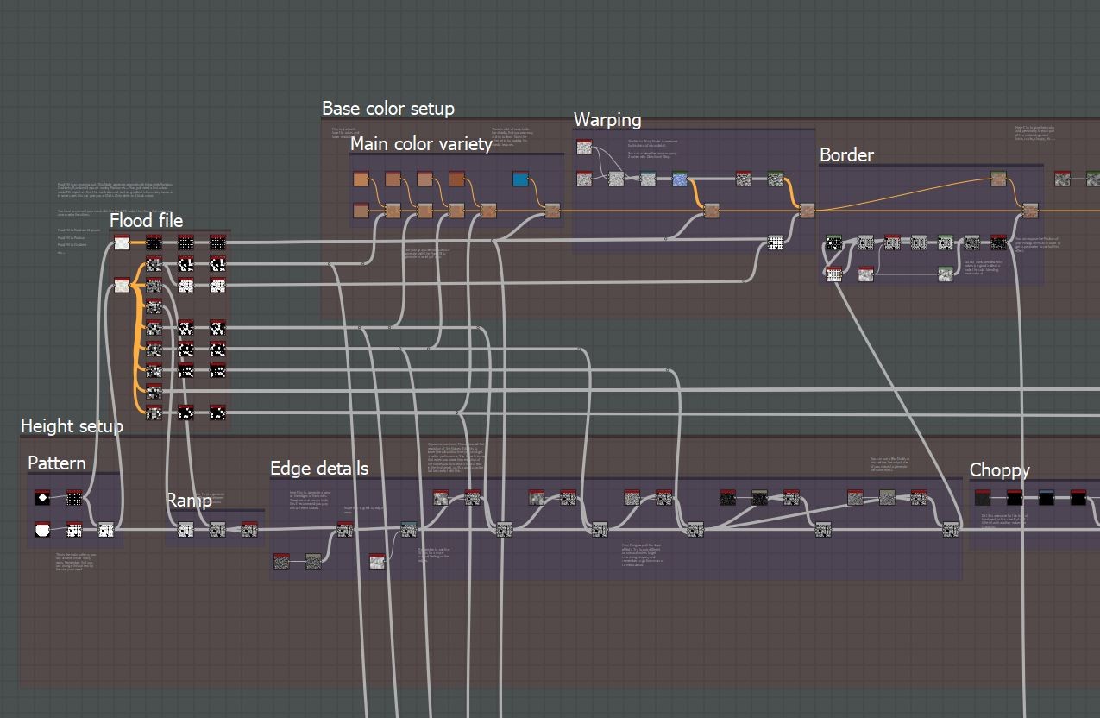The width and height of the screenshot is (1100, 718).
Task: Select the diamond shape node in Pattern
Action: (x=42, y=497)
